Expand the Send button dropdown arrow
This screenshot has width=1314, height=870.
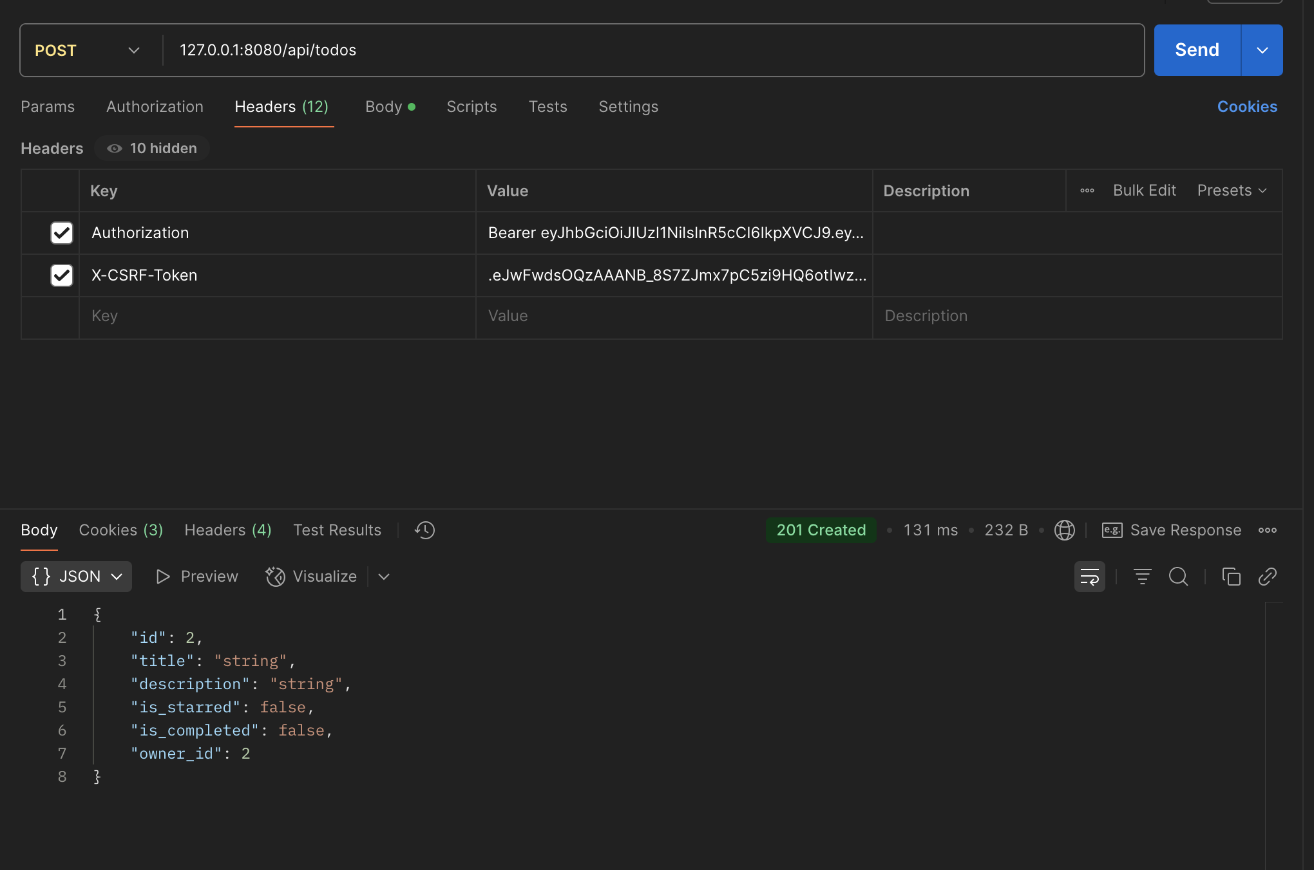click(x=1262, y=50)
